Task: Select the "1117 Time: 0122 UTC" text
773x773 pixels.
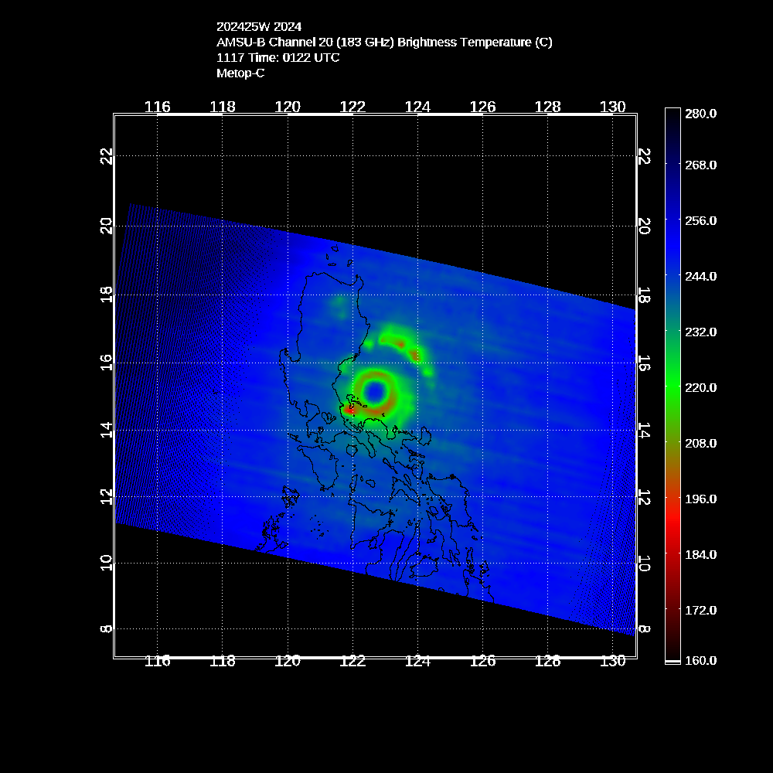Action: tap(278, 57)
